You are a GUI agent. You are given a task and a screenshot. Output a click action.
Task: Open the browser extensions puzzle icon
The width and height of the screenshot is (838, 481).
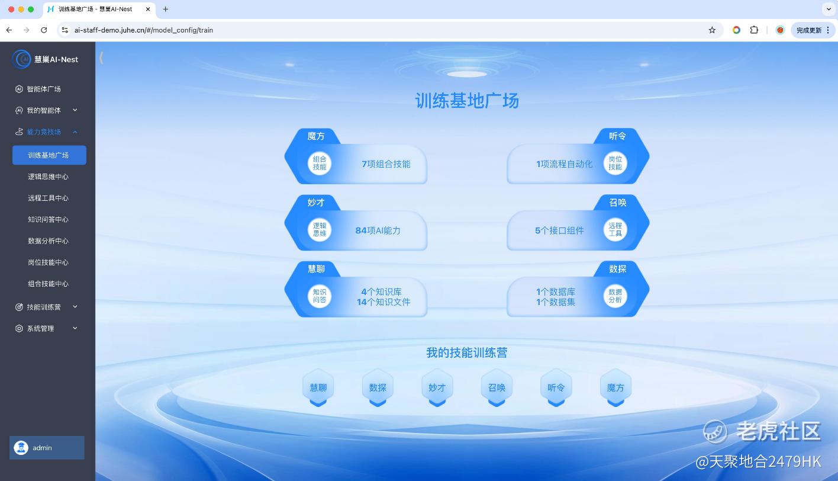pos(754,30)
